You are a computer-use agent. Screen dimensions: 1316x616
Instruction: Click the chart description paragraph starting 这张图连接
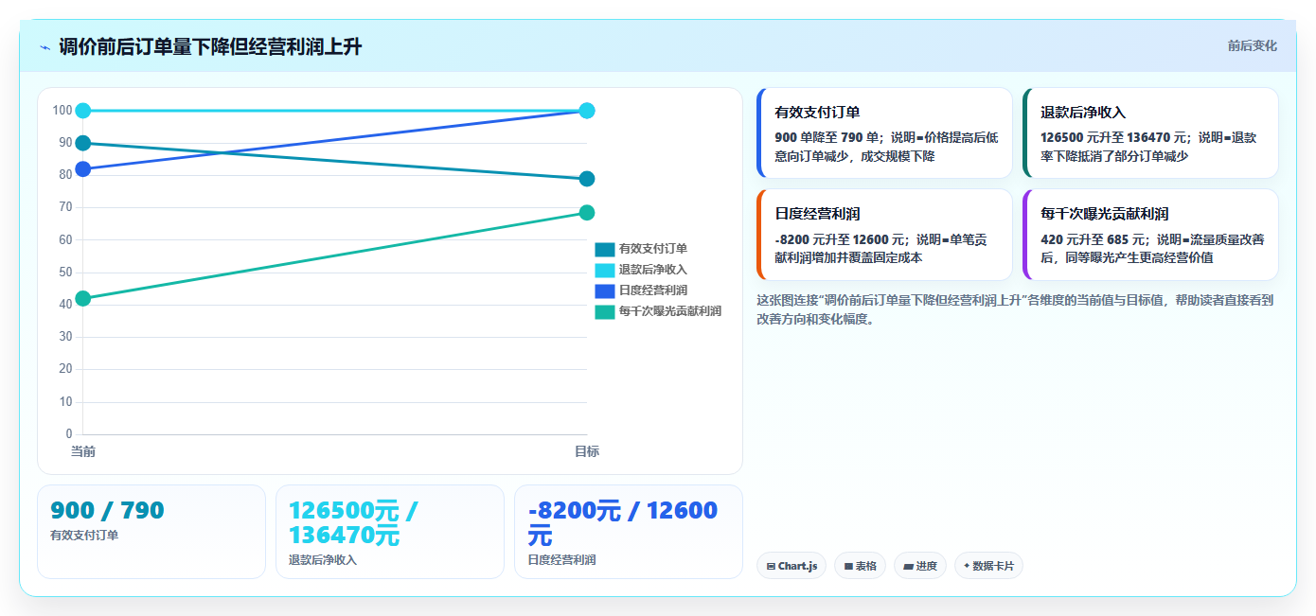pyautogui.click(x=1017, y=309)
